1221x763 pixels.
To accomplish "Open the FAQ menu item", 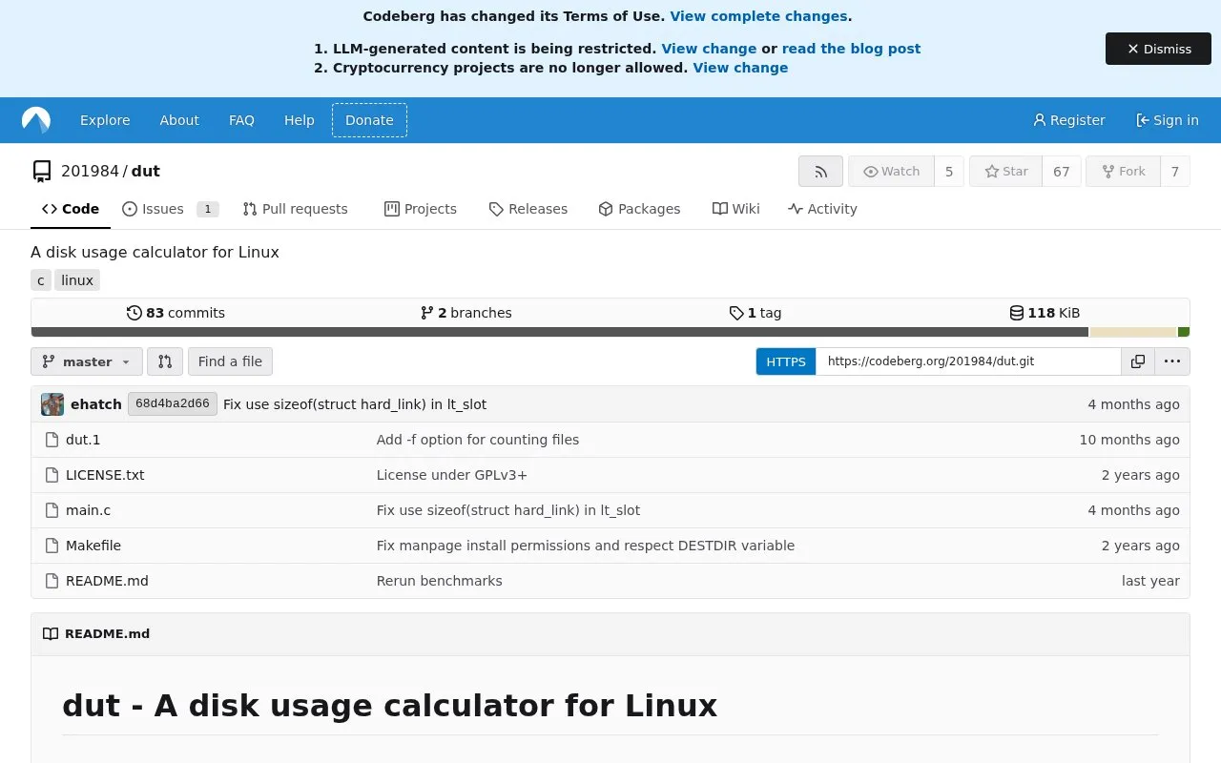I will tap(241, 120).
